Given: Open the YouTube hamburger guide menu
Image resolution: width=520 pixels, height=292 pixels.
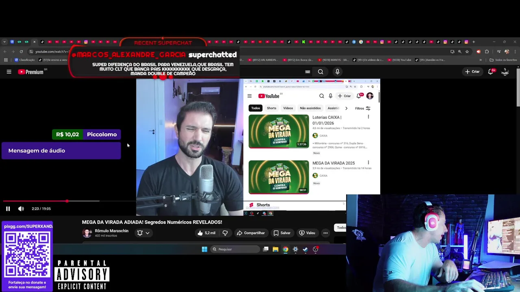Looking at the screenshot, I should coord(9,72).
